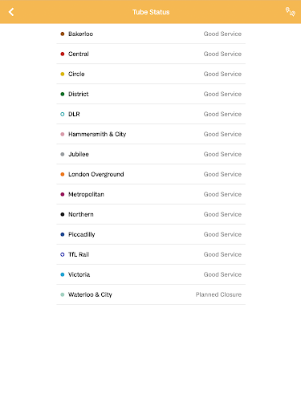
Task: Select the Piccadilly line entry
Action: coord(151,234)
